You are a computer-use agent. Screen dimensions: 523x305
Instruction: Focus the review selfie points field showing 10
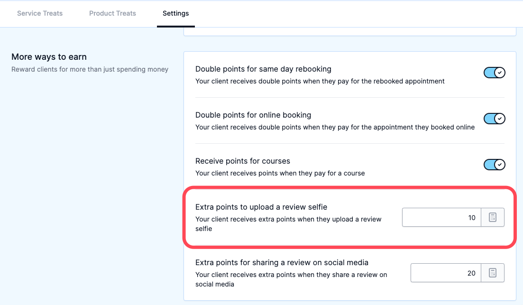tap(441, 217)
